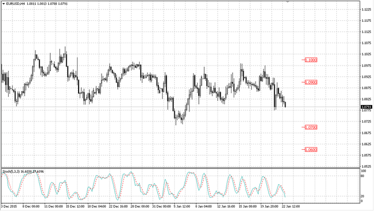Click the 11 Dec 00:00 time label
This screenshot has height=211, width=374.
[54, 206]
